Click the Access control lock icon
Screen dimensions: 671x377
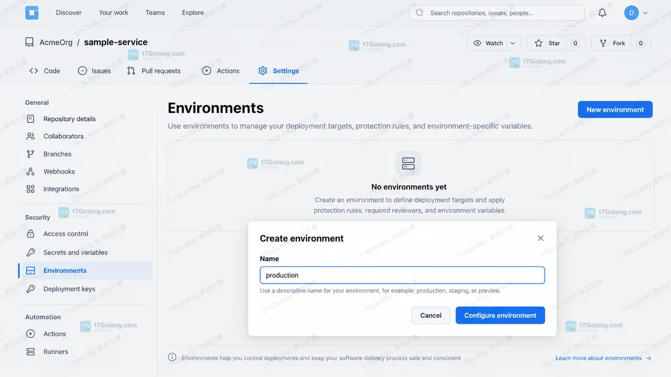pos(30,234)
